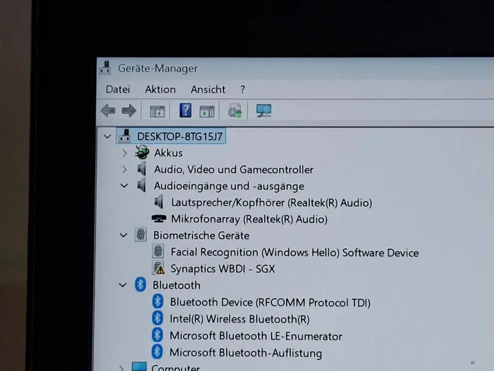Select Intel(R) Wireless Bluetooth(R) entry

240,319
